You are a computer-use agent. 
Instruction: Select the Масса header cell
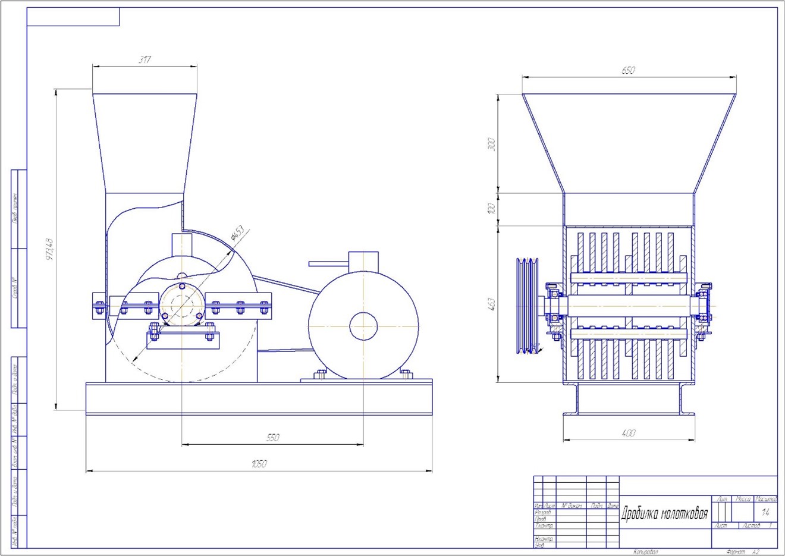click(x=743, y=499)
